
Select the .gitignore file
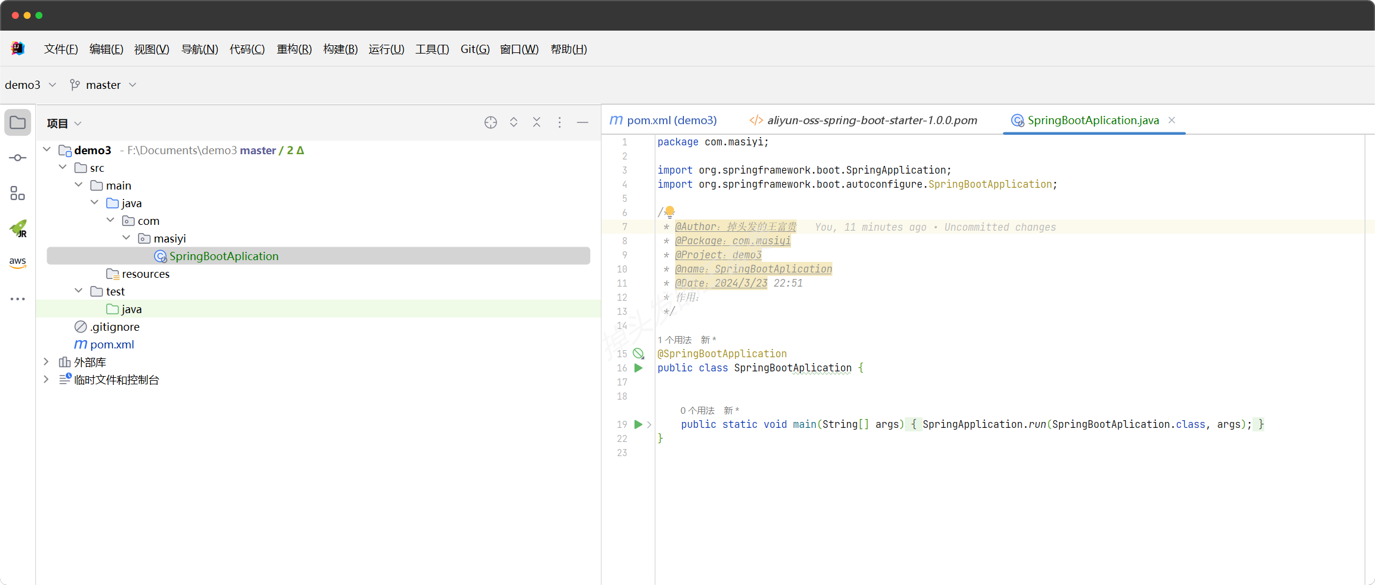pyautogui.click(x=107, y=327)
